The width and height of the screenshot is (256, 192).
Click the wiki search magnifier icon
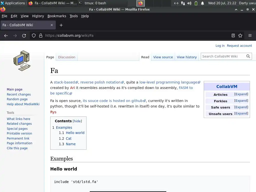248,56
